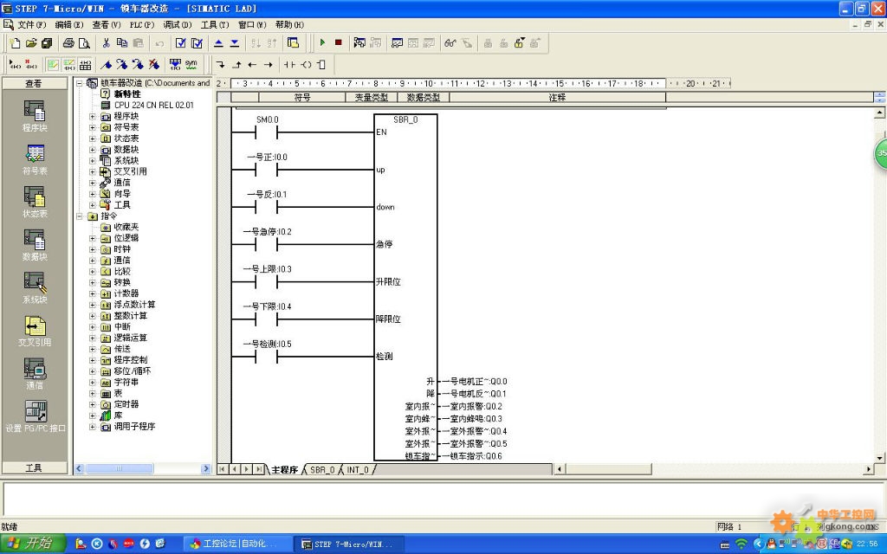The image size is (887, 554).
Task: Open 交叉引用 in the left navigation bar
Action: 34,331
